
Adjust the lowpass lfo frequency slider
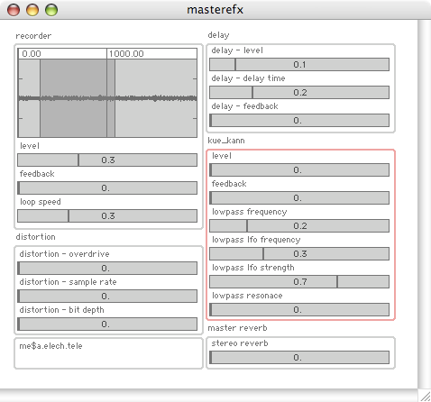coord(299,253)
